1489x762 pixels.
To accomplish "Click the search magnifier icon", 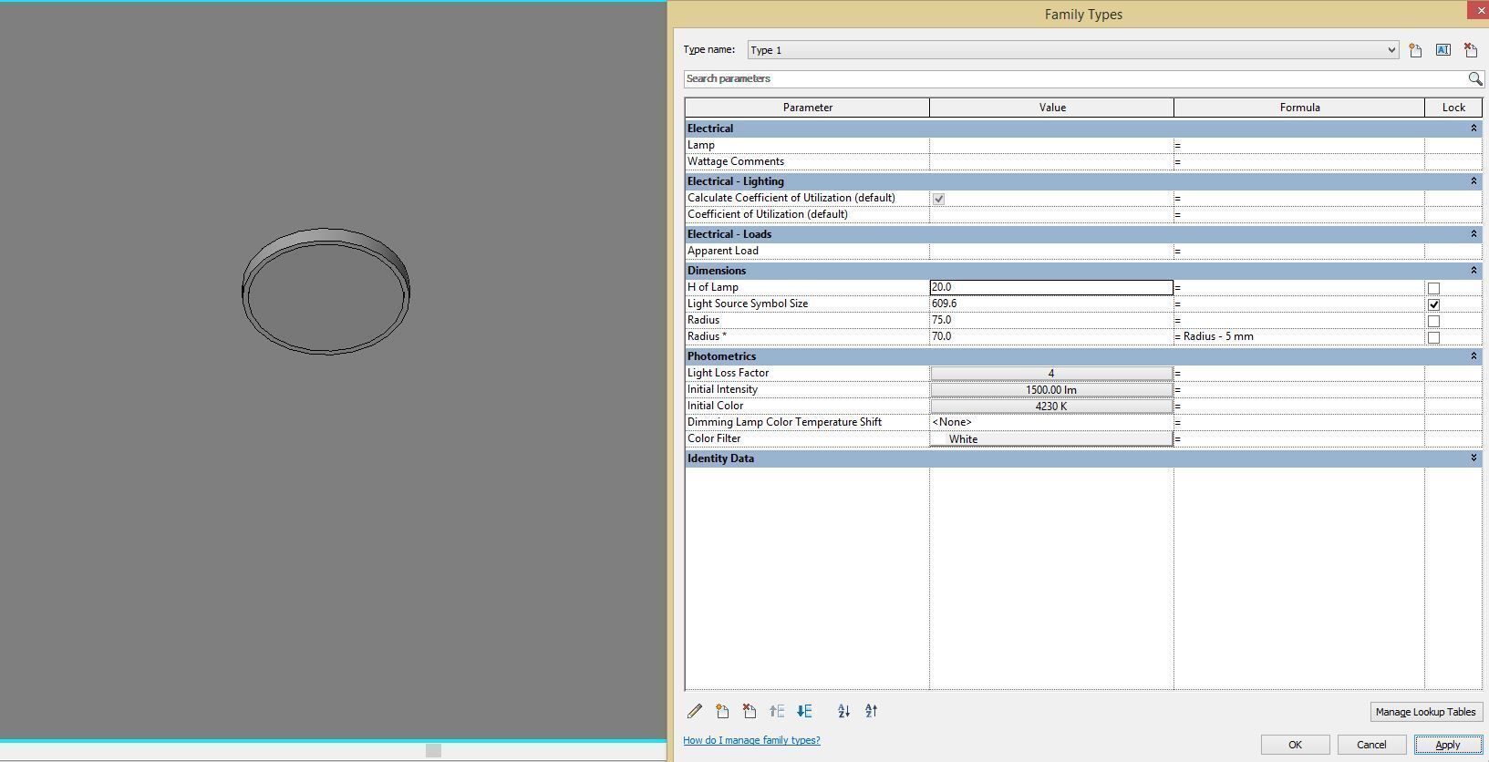I will tap(1474, 78).
